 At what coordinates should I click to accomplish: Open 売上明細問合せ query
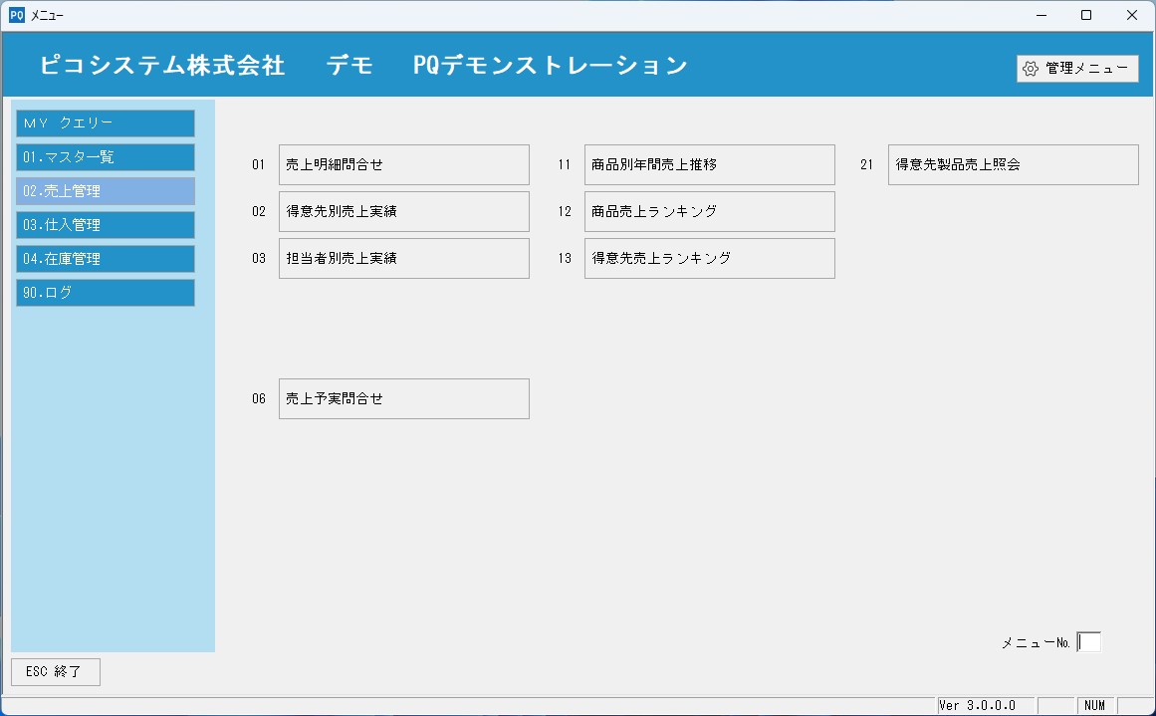pyautogui.click(x=403, y=165)
